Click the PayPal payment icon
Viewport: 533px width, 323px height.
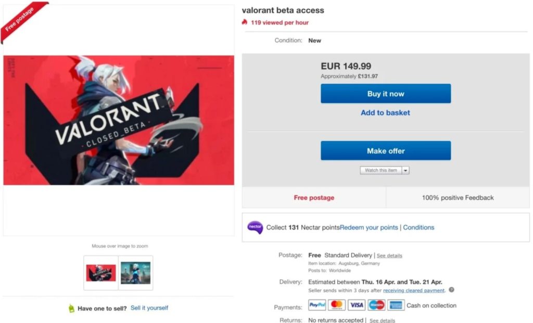[317, 305]
